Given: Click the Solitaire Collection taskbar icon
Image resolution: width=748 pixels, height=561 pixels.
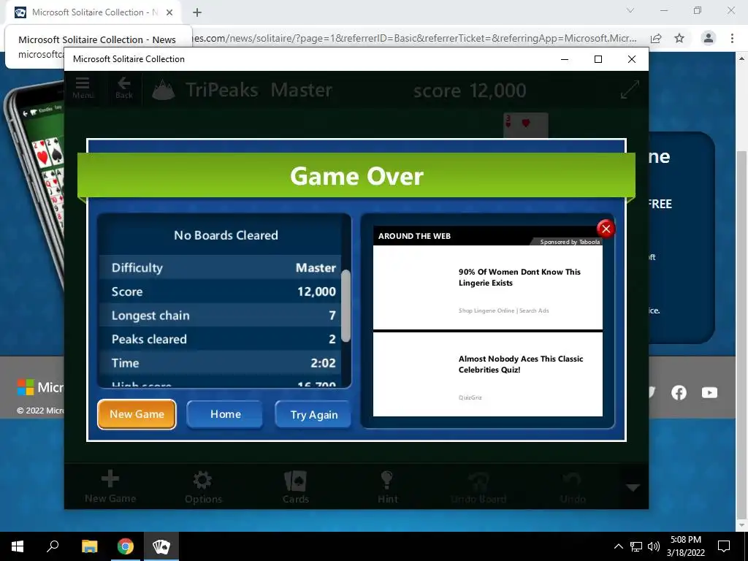Looking at the screenshot, I should pyautogui.click(x=161, y=546).
